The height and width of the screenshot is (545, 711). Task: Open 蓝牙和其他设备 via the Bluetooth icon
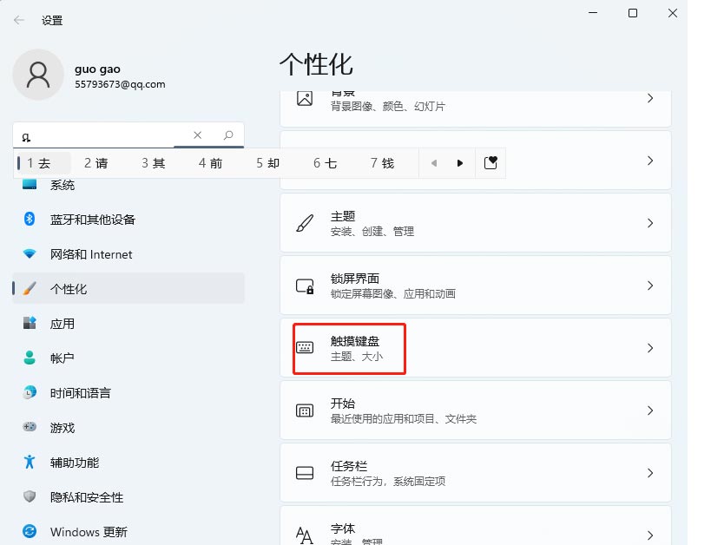pyautogui.click(x=26, y=220)
